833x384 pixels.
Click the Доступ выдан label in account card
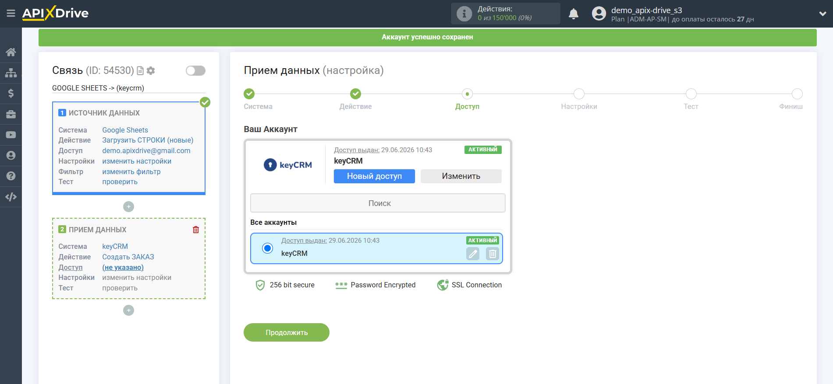coord(357,150)
